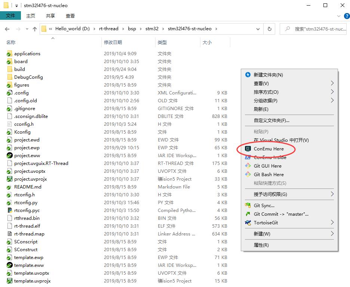Open the address bar history dropdown
The image size is (350, 287).
(x=258, y=29)
